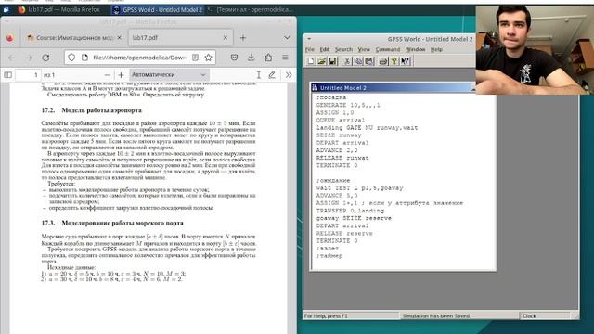The image size is (594, 334).
Task: Paste clipboard with the GPSS Paste icon
Action: [x=368, y=61]
